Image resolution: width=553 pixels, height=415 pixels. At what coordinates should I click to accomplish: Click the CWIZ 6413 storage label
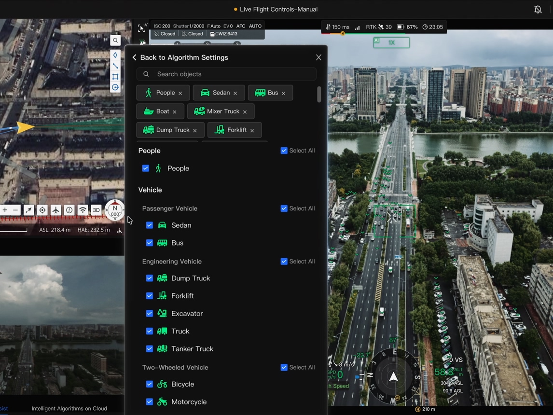(x=224, y=34)
